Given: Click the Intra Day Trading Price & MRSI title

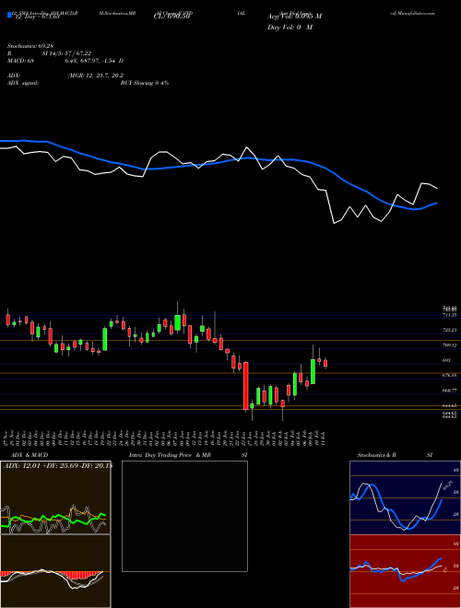Looking at the screenshot, I should pos(188,455).
